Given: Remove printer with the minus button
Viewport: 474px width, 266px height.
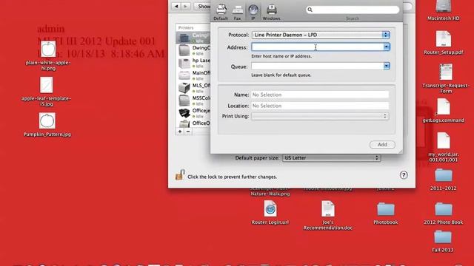Looking at the screenshot, I should click(x=188, y=132).
